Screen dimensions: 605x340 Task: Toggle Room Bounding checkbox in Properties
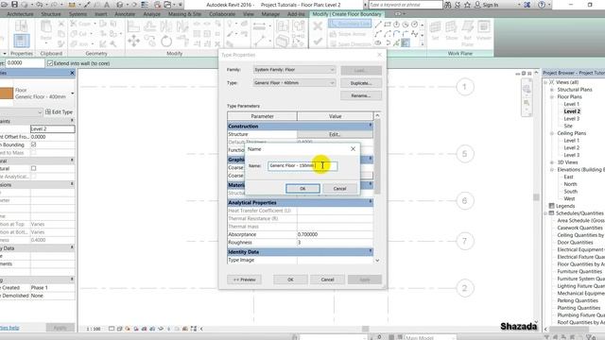click(34, 144)
